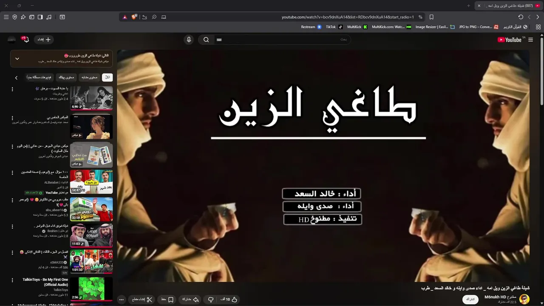
Task: Reload the page
Action: (521, 17)
